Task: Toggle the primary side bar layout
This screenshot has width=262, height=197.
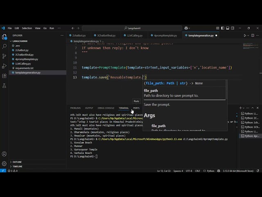Action: point(223,28)
